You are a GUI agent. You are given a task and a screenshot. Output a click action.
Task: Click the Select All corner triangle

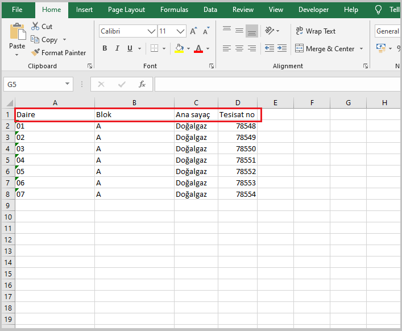tap(9, 103)
